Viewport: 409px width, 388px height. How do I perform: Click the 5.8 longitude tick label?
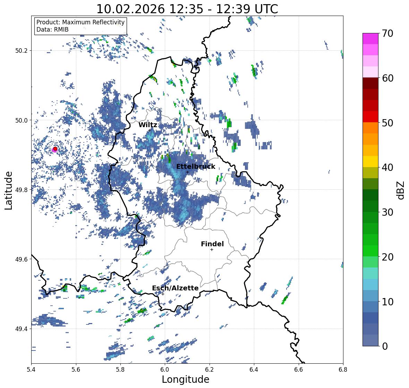point(120,370)
